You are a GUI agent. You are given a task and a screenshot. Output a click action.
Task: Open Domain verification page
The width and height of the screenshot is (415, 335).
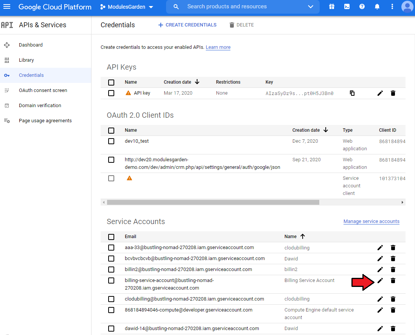point(45,105)
